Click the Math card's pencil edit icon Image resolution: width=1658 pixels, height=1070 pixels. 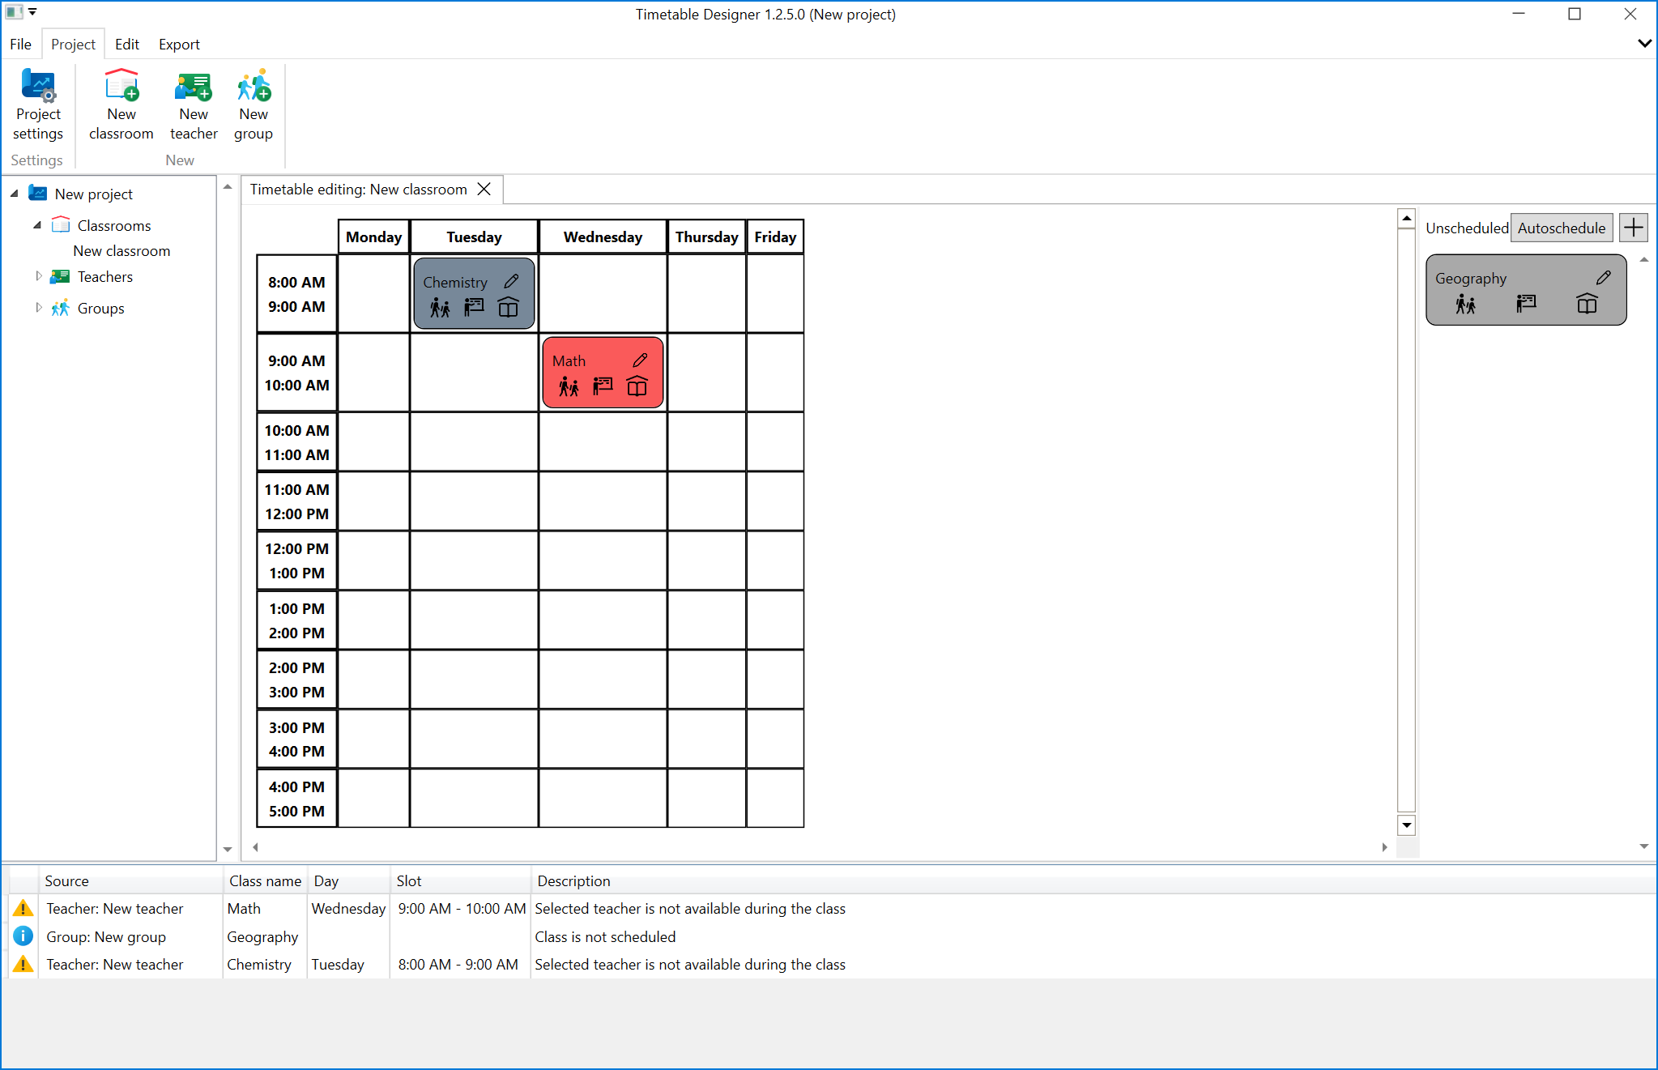(x=640, y=360)
